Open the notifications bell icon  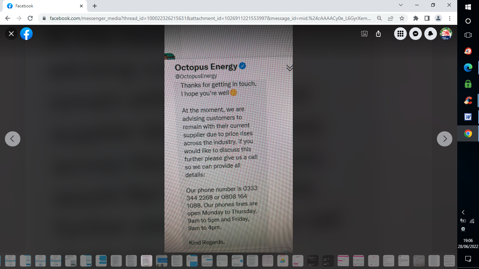pyautogui.click(x=431, y=34)
